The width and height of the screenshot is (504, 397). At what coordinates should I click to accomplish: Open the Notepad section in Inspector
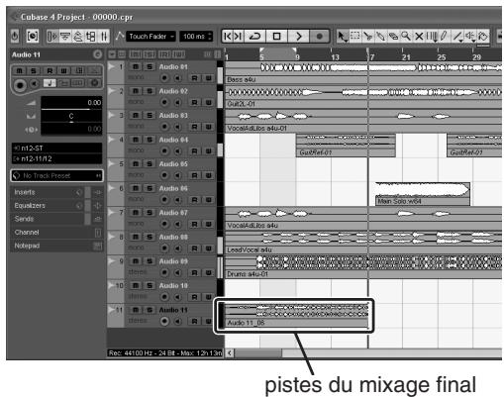tap(56, 246)
